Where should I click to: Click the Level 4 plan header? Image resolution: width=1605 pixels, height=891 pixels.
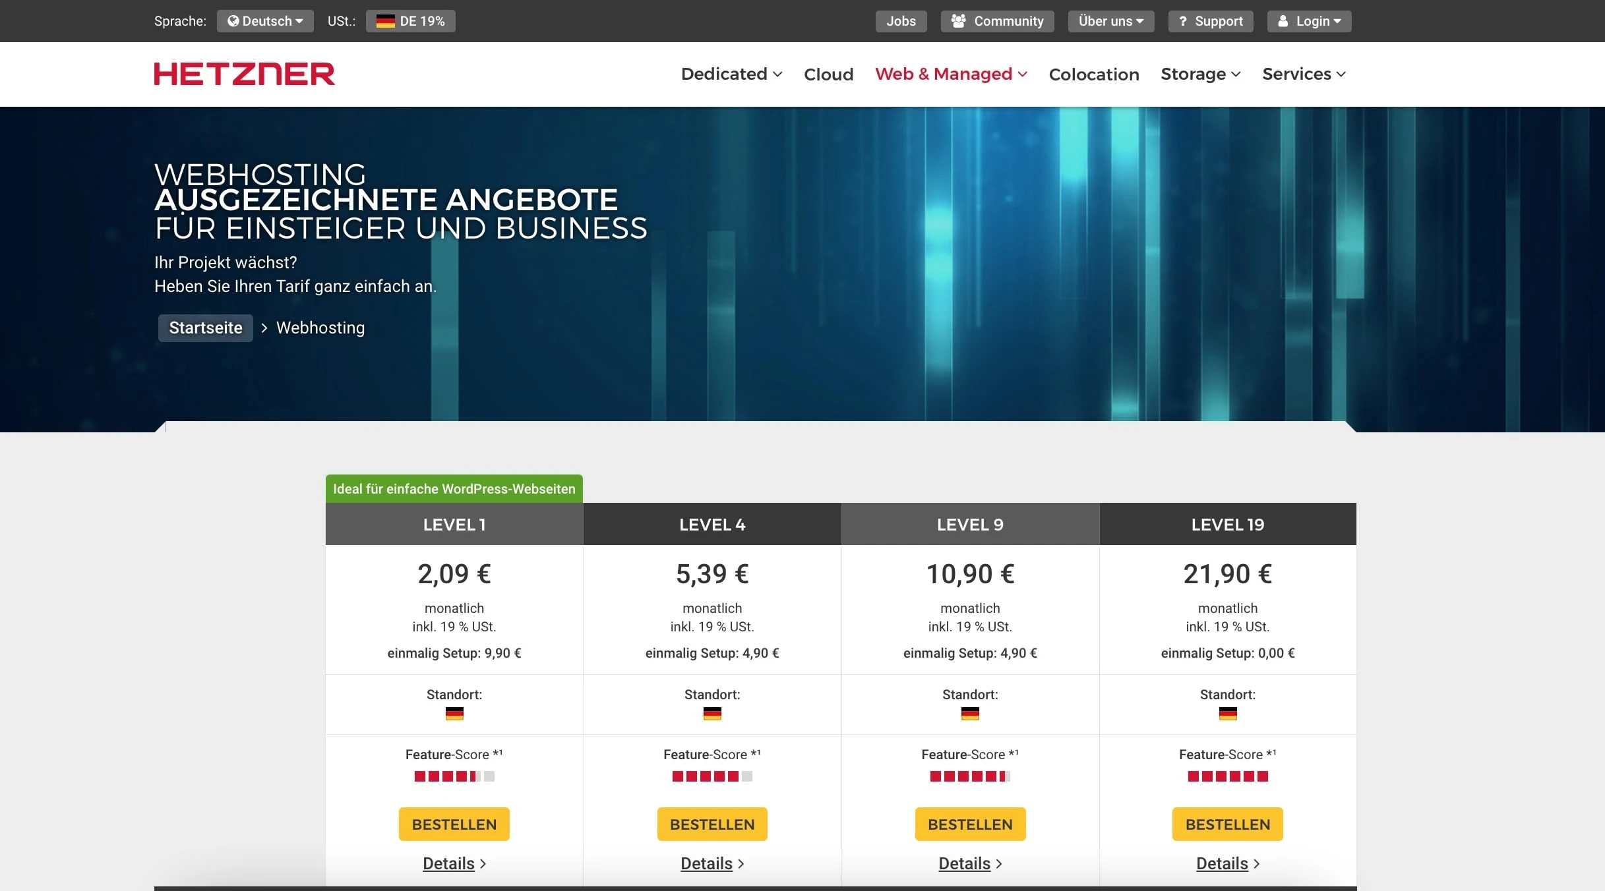tap(712, 524)
